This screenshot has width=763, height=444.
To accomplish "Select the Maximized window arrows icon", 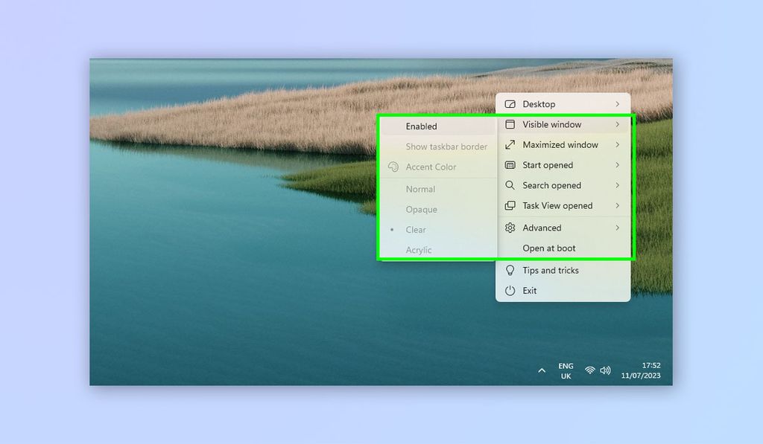I will coord(510,144).
